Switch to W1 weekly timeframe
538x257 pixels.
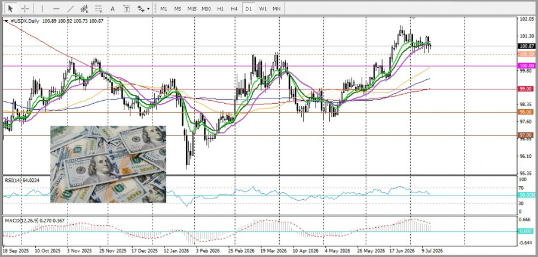coord(263,9)
